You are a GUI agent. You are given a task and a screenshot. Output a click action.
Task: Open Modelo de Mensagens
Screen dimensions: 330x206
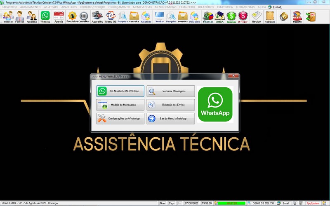[120, 105]
